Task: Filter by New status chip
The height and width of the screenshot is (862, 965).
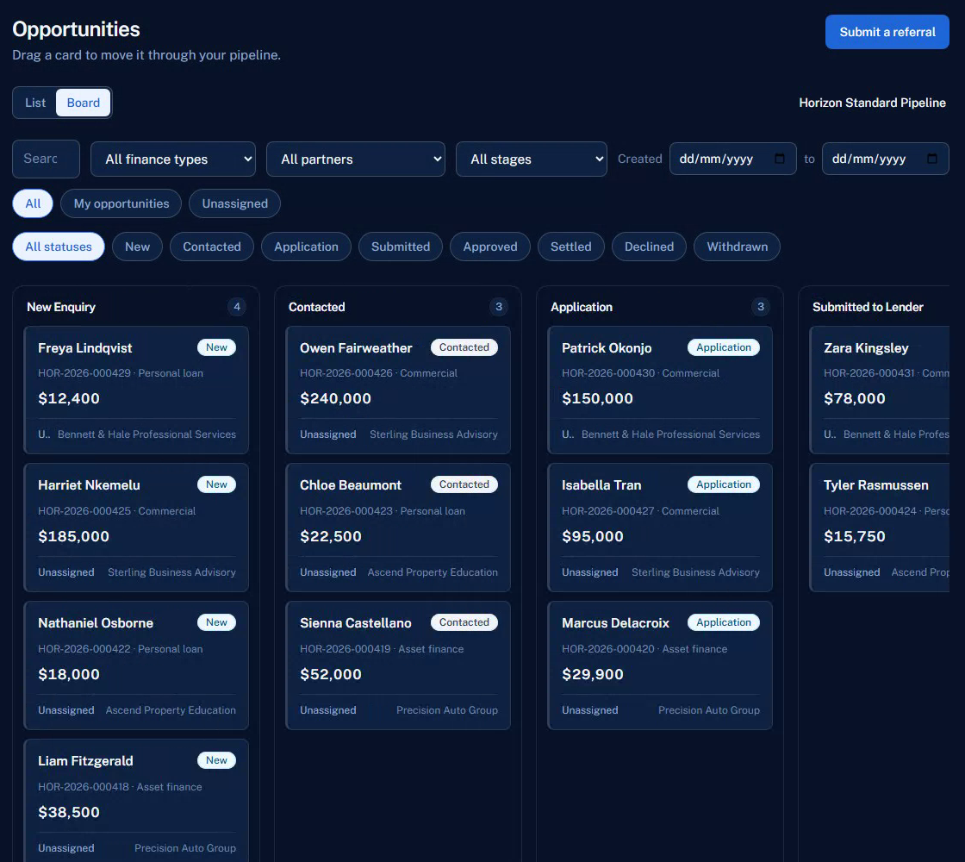Action: tap(137, 247)
